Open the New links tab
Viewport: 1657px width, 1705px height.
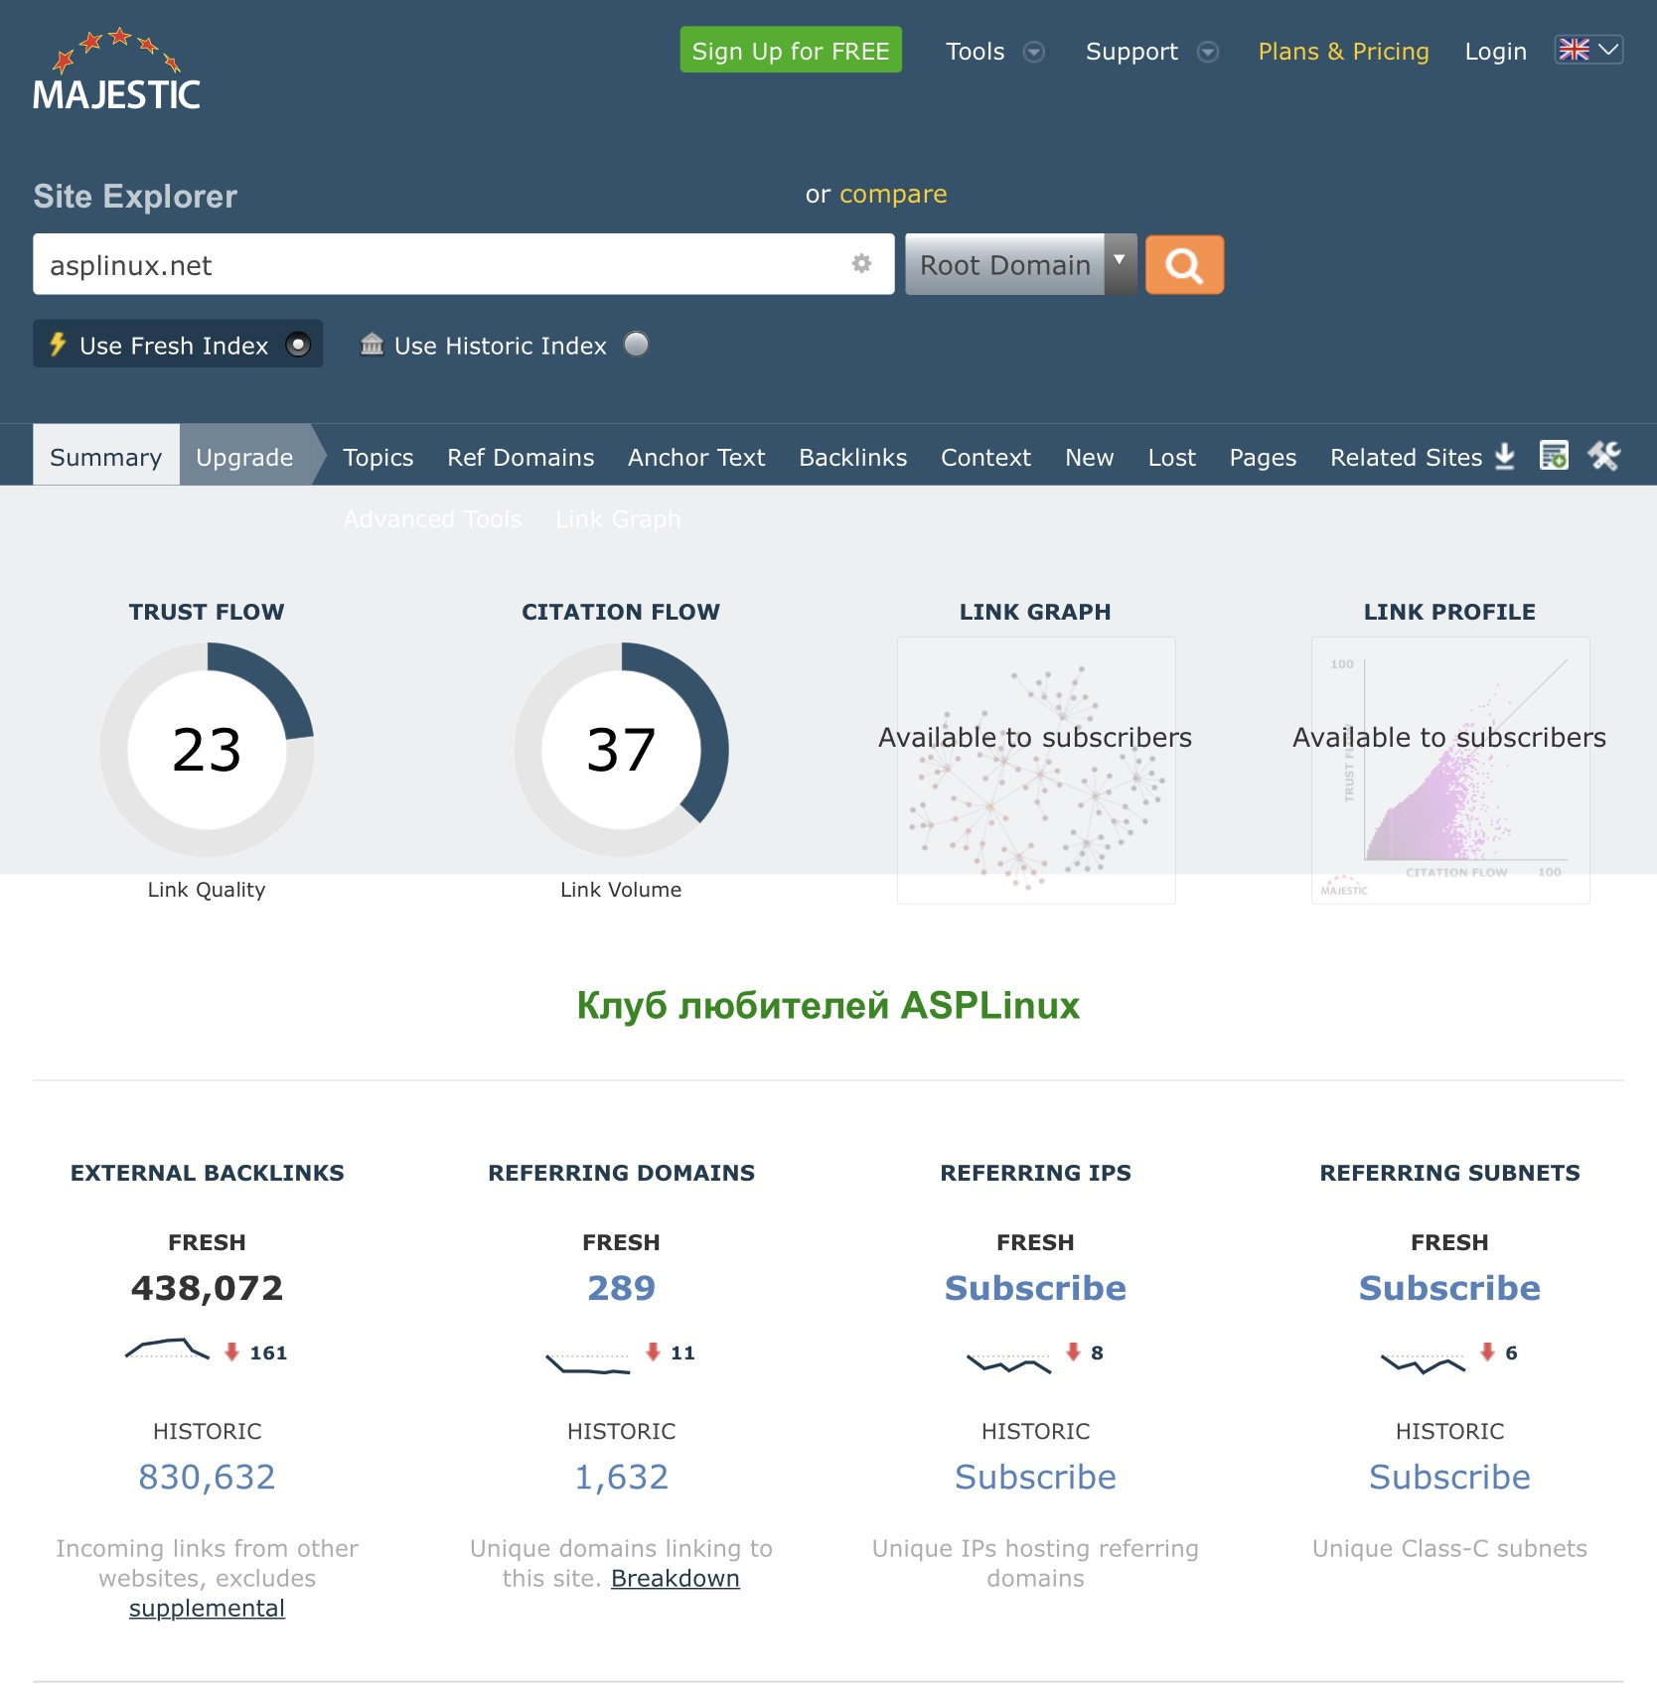click(x=1089, y=457)
